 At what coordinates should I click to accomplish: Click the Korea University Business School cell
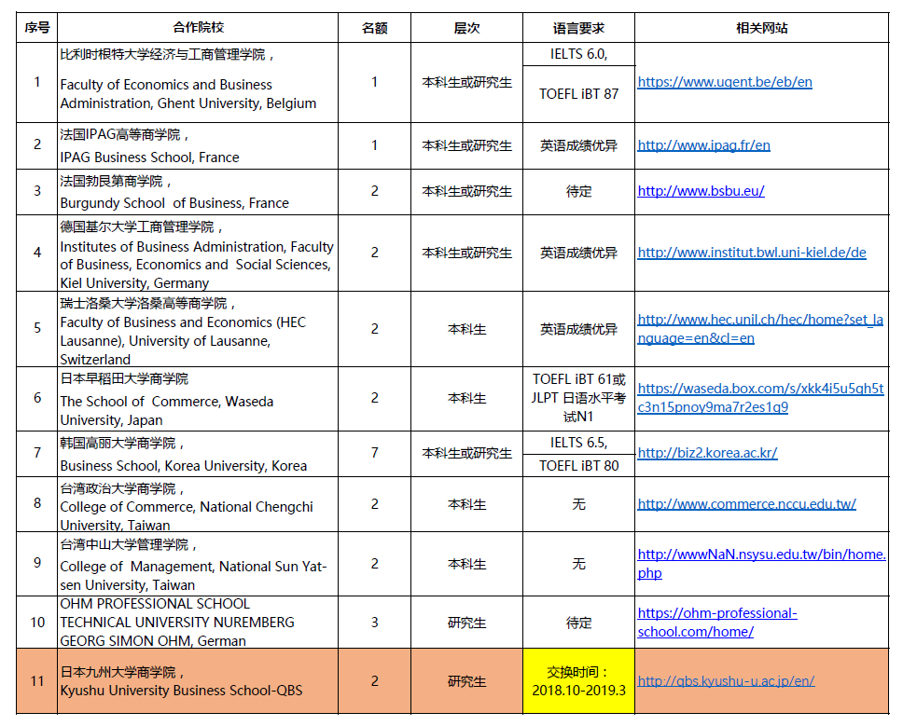pos(198,454)
